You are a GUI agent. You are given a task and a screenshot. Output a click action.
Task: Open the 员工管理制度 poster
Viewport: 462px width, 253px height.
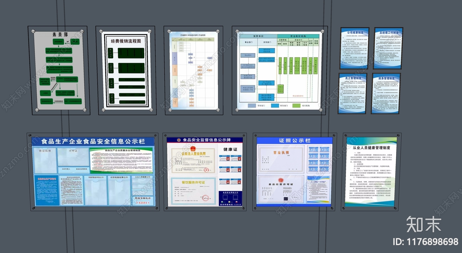[352, 94]
